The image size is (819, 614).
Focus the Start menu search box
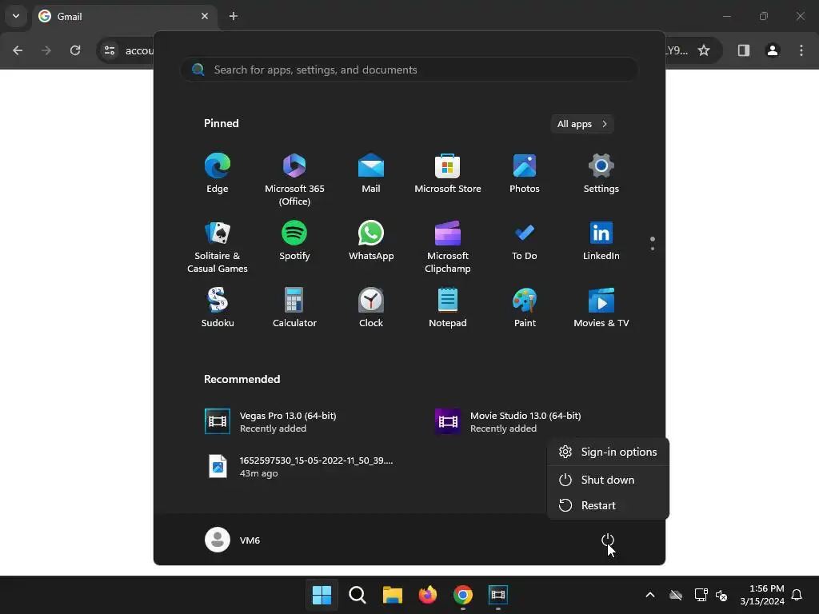[x=409, y=70]
